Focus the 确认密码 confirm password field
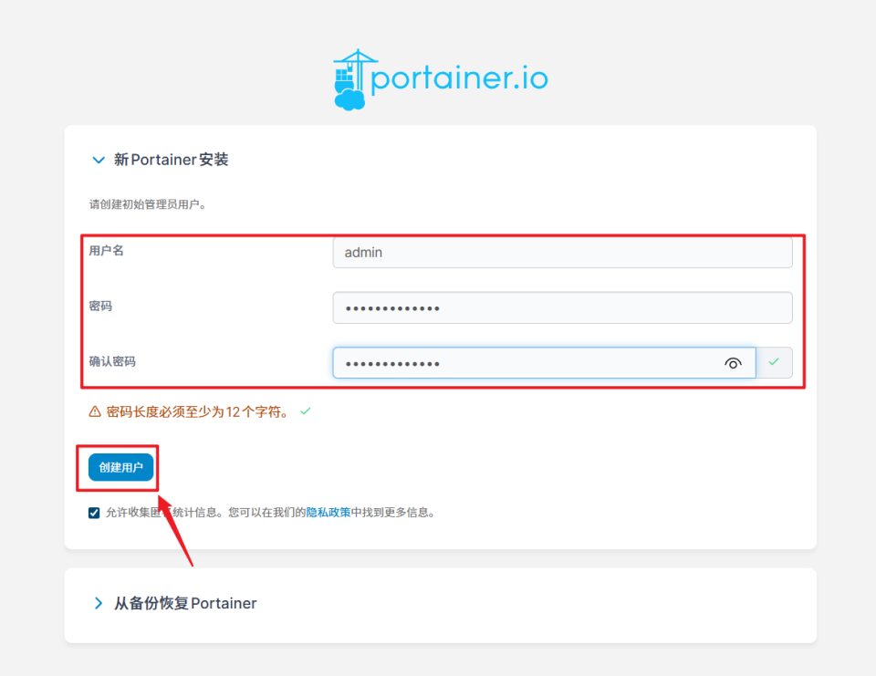The height and width of the screenshot is (676, 876). point(544,362)
